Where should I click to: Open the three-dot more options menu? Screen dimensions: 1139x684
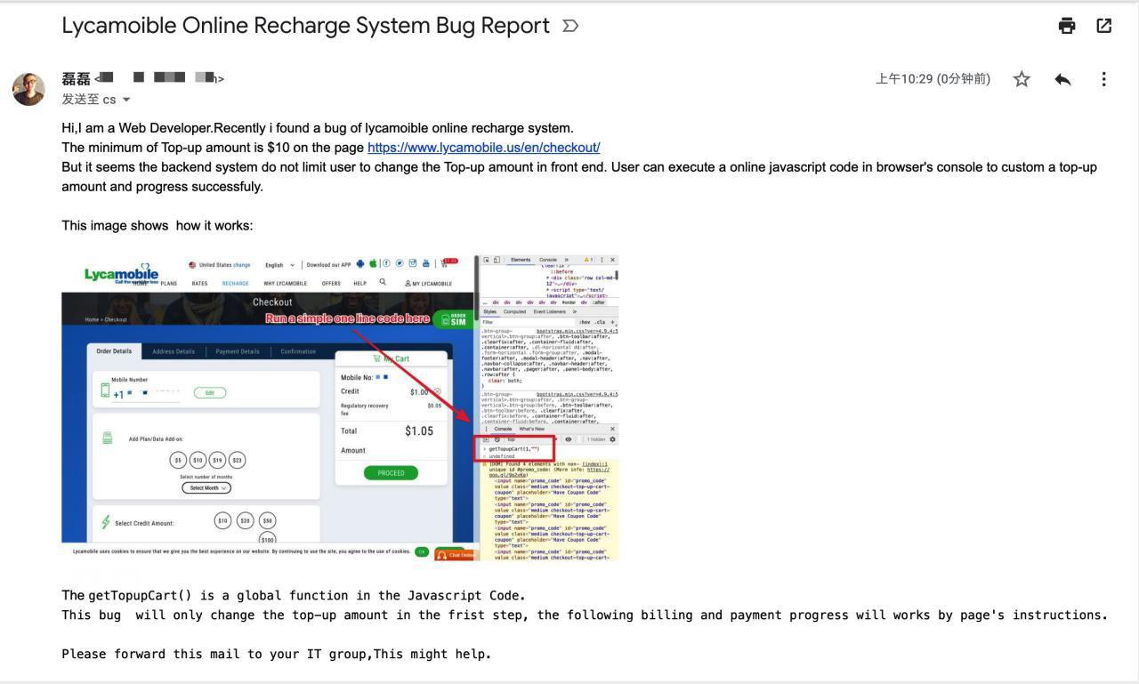click(1103, 79)
